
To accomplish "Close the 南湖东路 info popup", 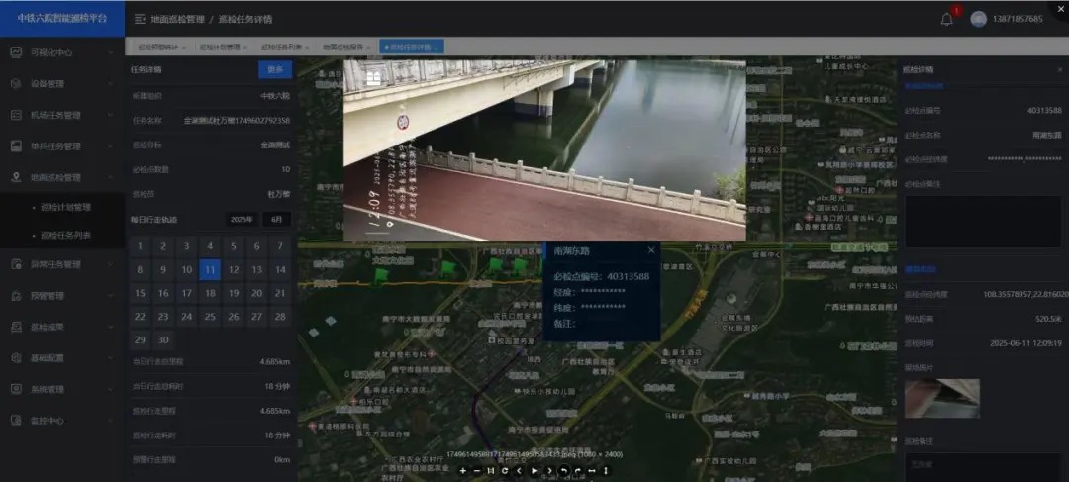I will tap(650, 251).
